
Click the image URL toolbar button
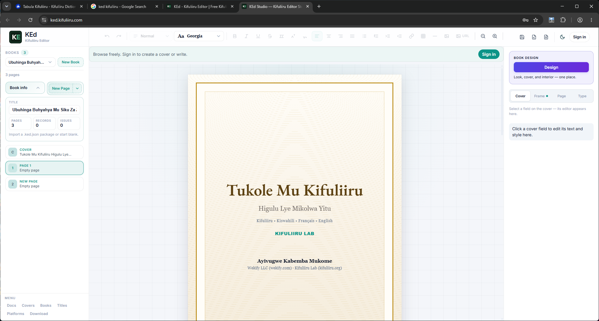463,36
